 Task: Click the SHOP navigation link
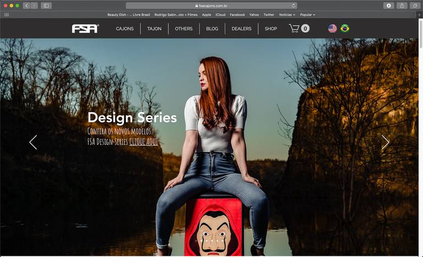coord(270,29)
